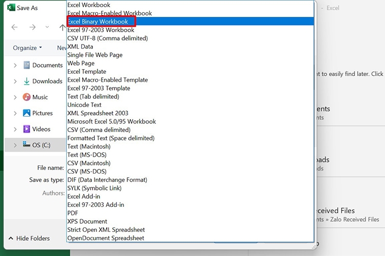Pick SYLK (Symbolic Link) type
This screenshot has height=256, width=385.
pyautogui.click(x=190, y=188)
